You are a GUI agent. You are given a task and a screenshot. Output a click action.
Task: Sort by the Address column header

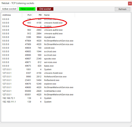[12, 15]
